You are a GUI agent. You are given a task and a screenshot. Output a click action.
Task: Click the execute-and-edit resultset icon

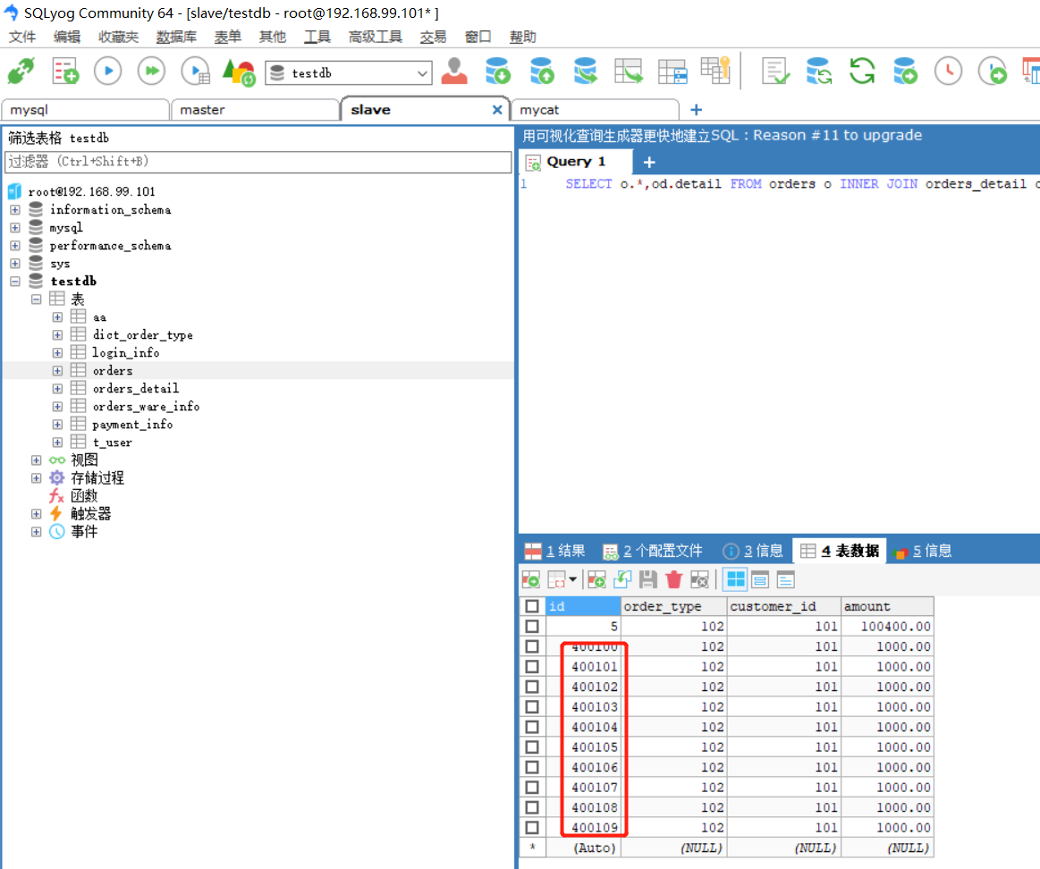click(x=196, y=72)
